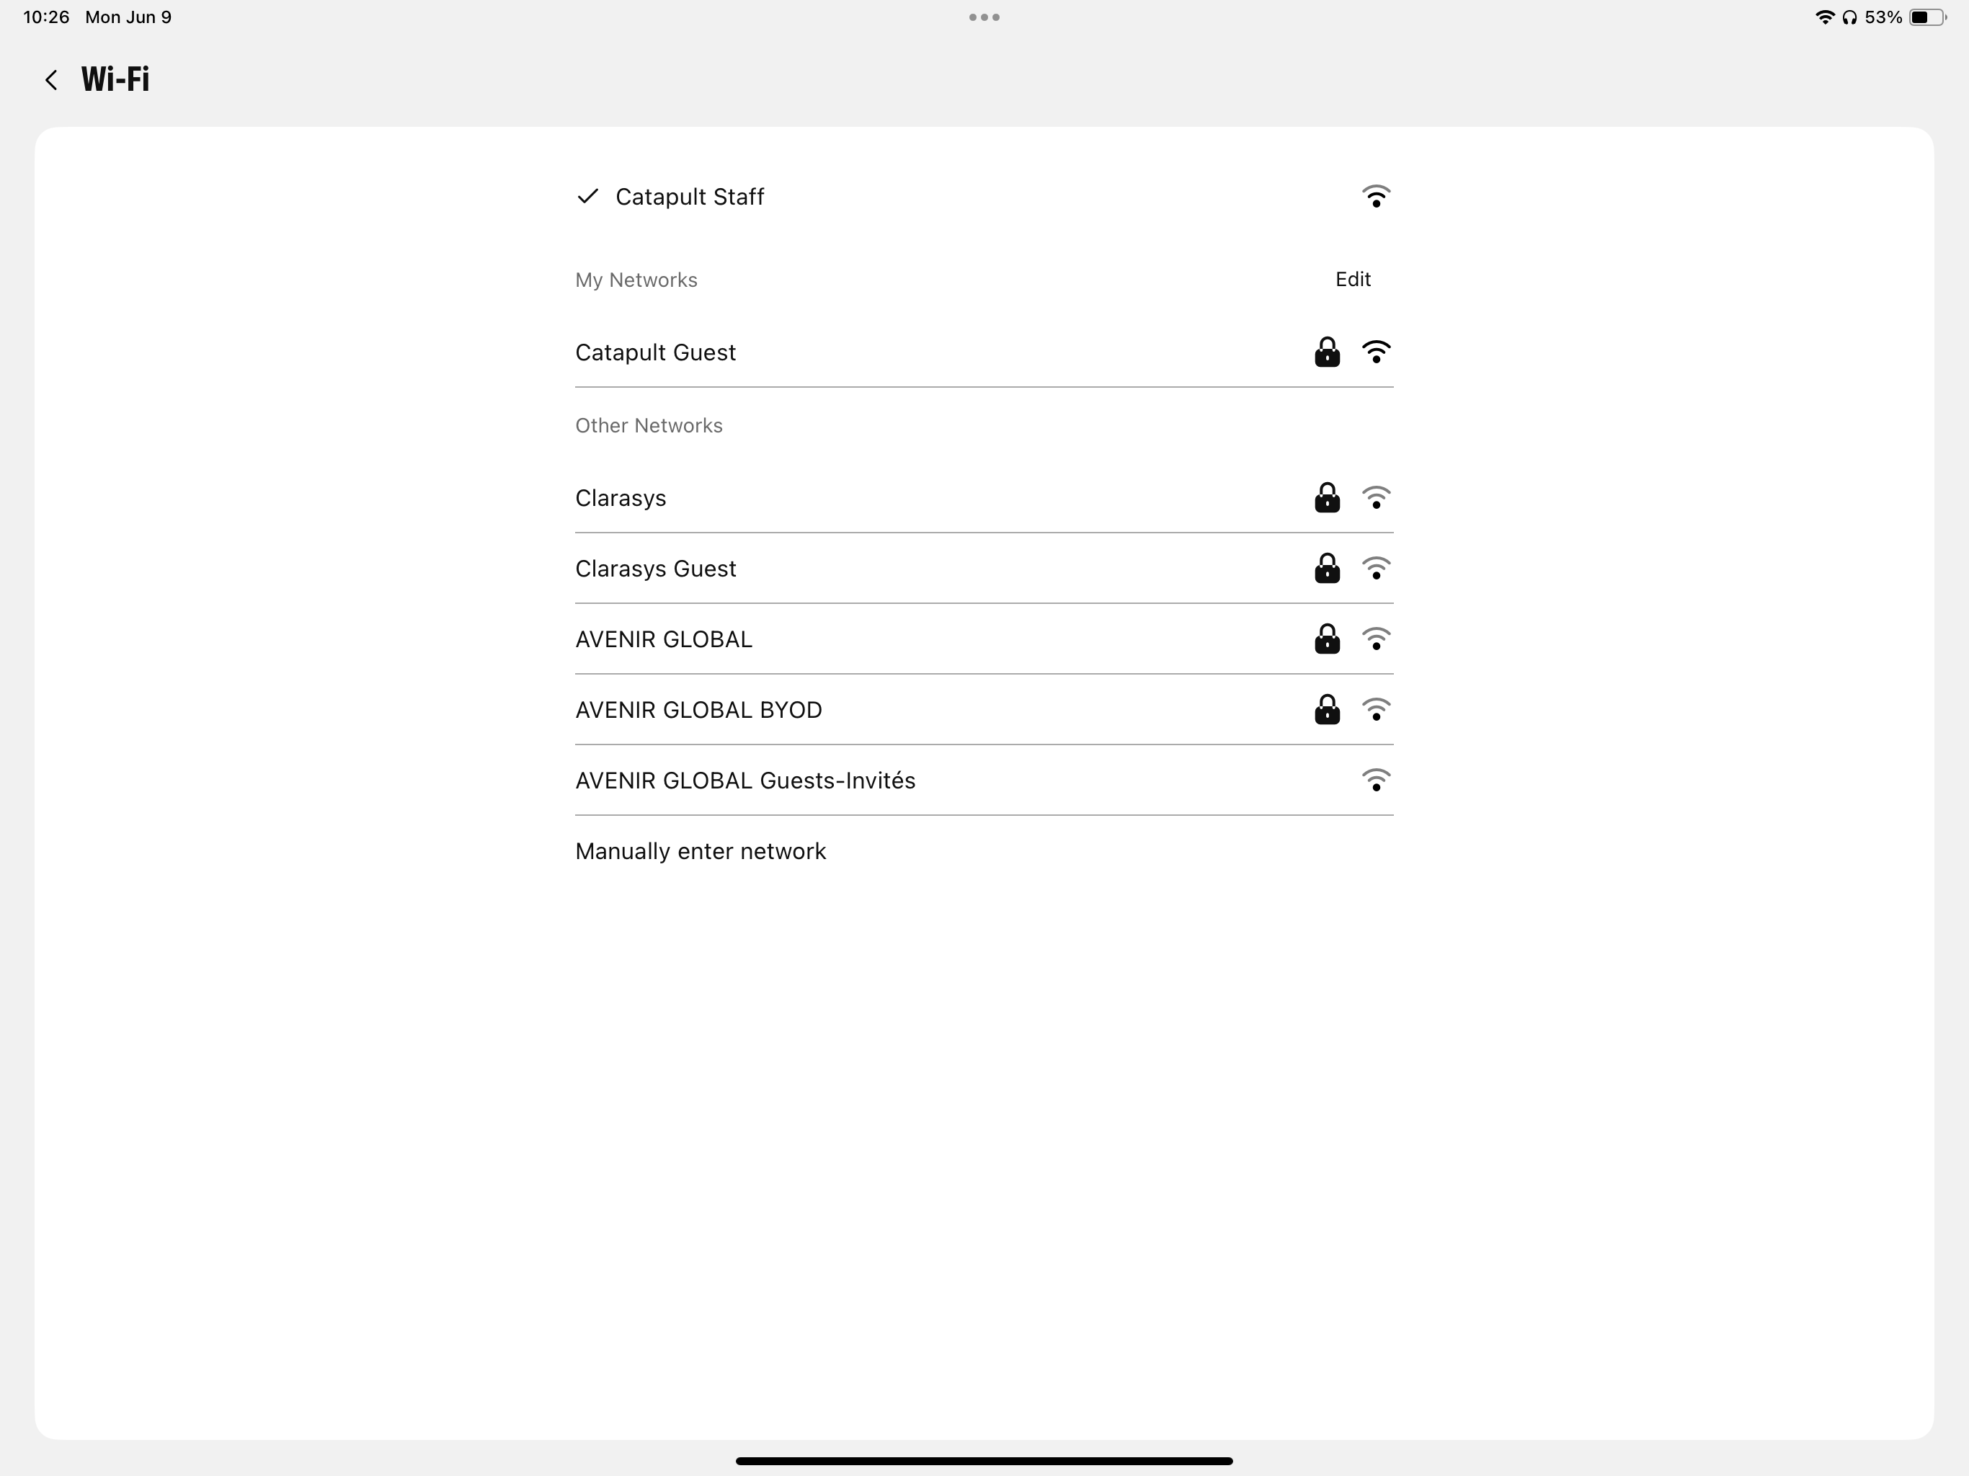
Task: Open the three-dot multitasking menu
Action: 984,17
